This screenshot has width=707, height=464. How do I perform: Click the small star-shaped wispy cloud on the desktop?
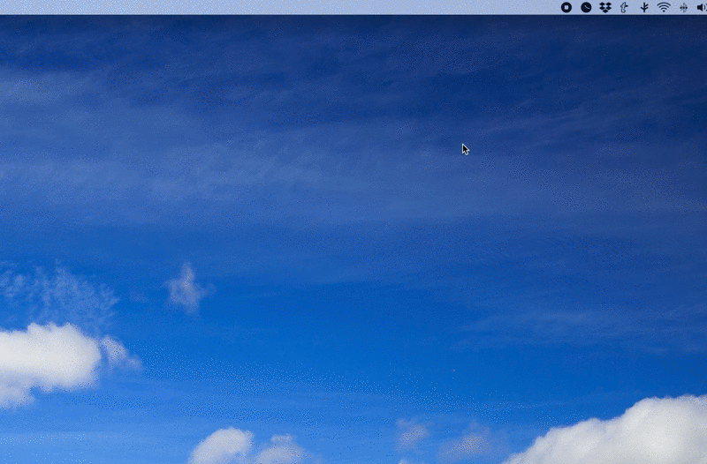click(x=187, y=288)
